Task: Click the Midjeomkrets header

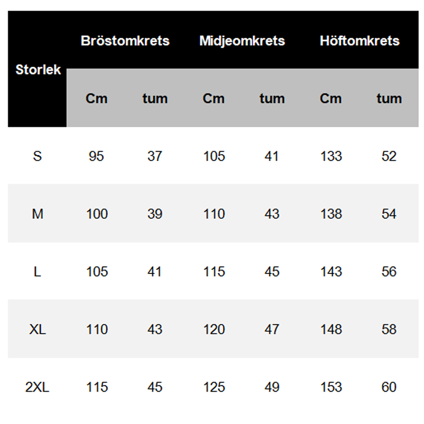Action: [242, 41]
